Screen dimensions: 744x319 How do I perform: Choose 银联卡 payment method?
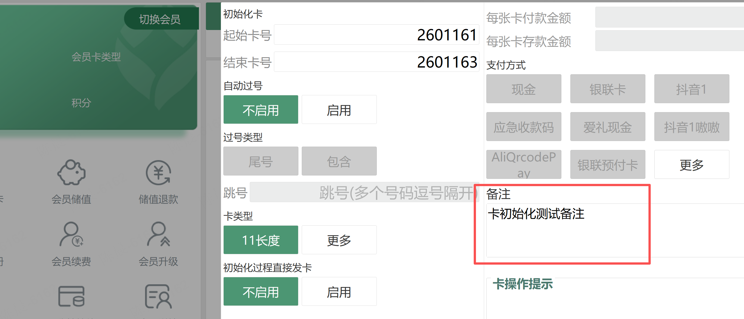coord(607,89)
